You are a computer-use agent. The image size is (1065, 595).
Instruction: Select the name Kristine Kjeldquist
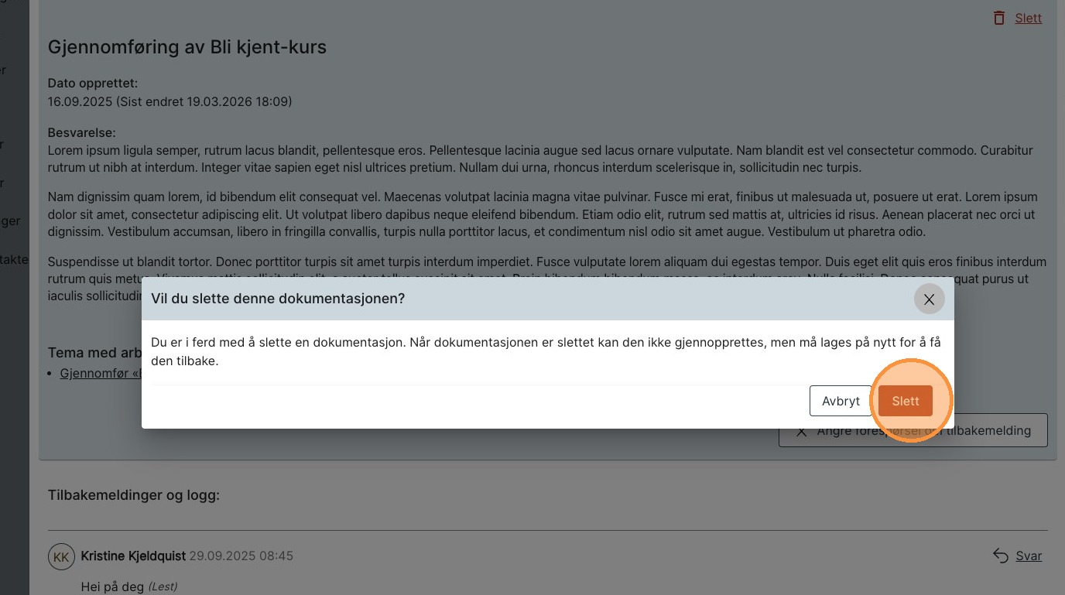point(133,556)
